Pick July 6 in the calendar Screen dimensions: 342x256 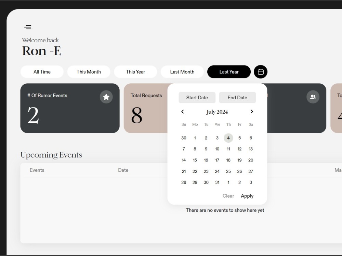tap(251, 138)
